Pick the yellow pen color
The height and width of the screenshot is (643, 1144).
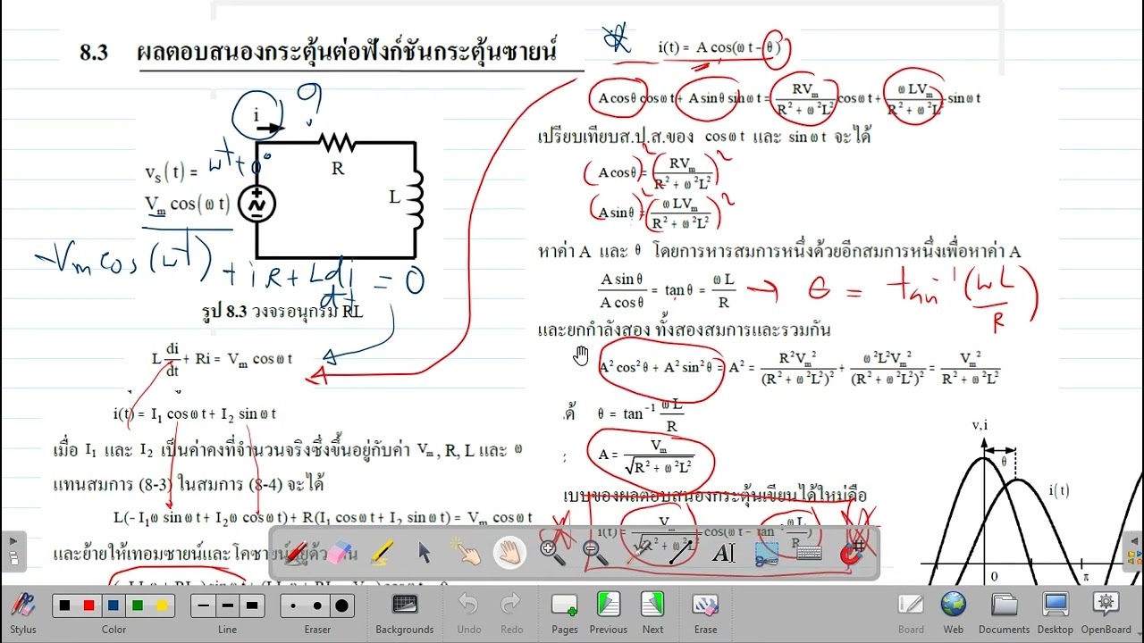coord(162,605)
